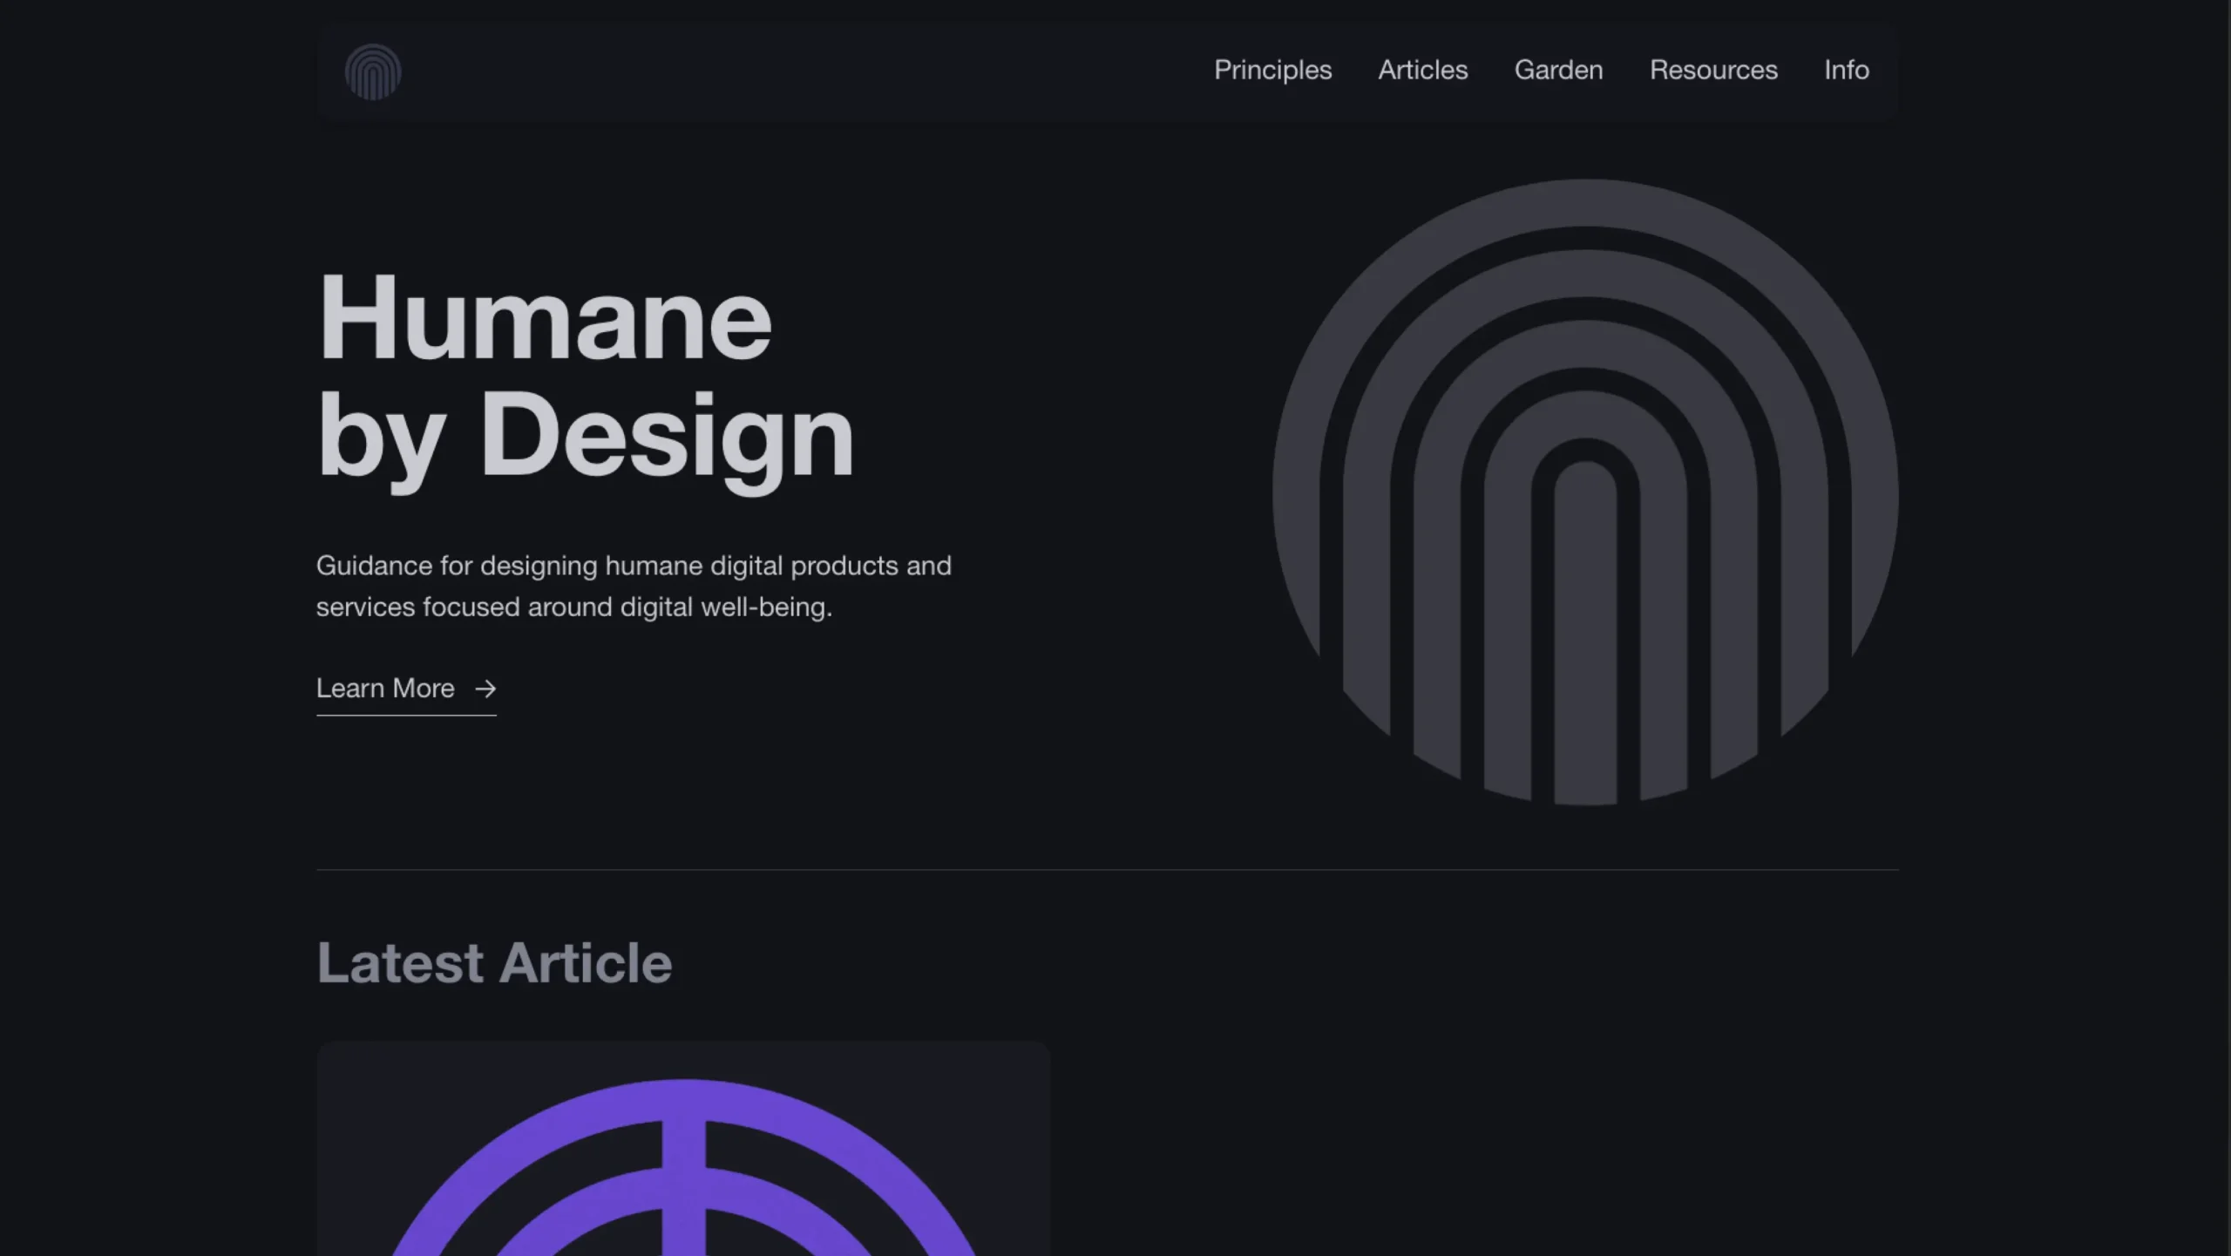Open the Garden page
Screen dimensions: 2231x1256
(x=1558, y=71)
